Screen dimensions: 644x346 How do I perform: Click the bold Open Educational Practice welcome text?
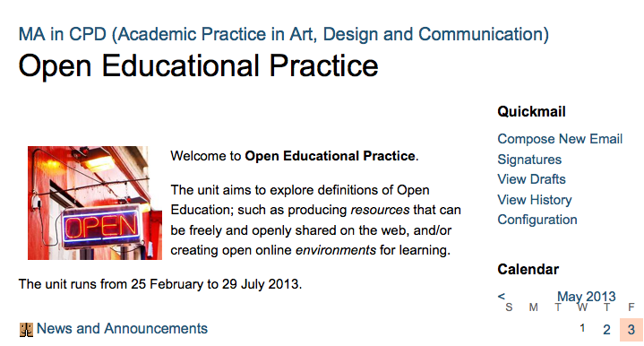point(330,156)
